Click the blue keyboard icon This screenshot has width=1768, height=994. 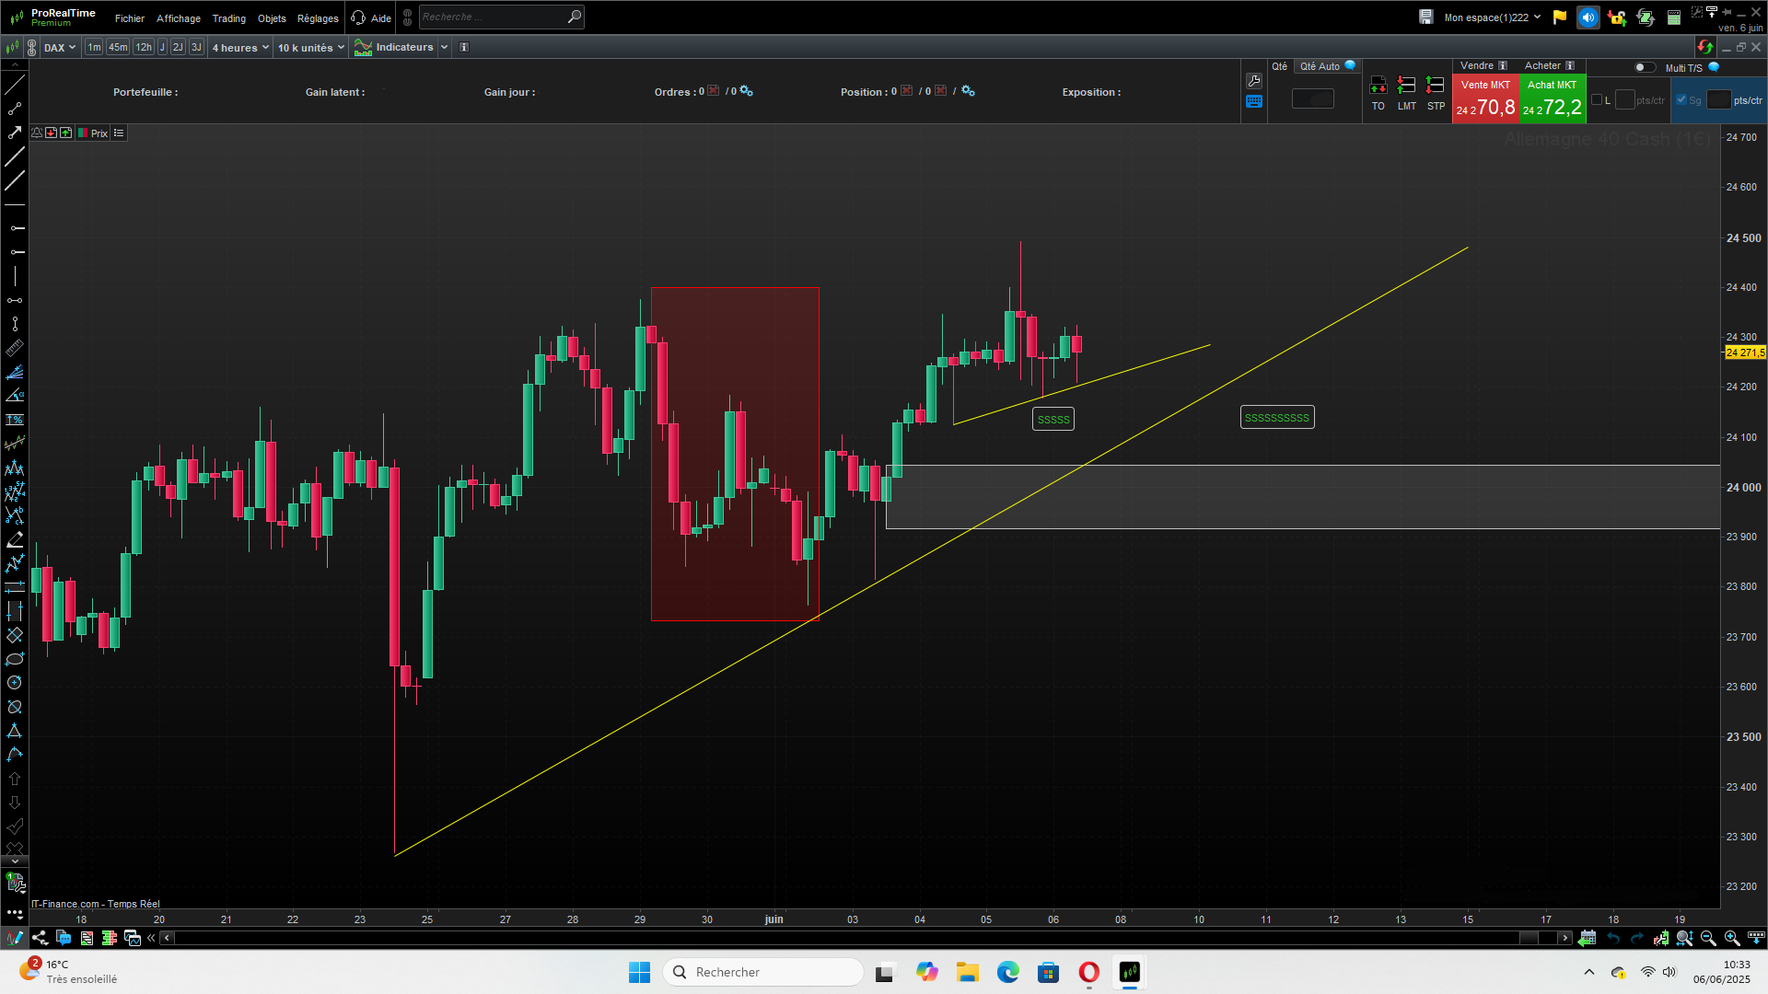[x=1254, y=102]
